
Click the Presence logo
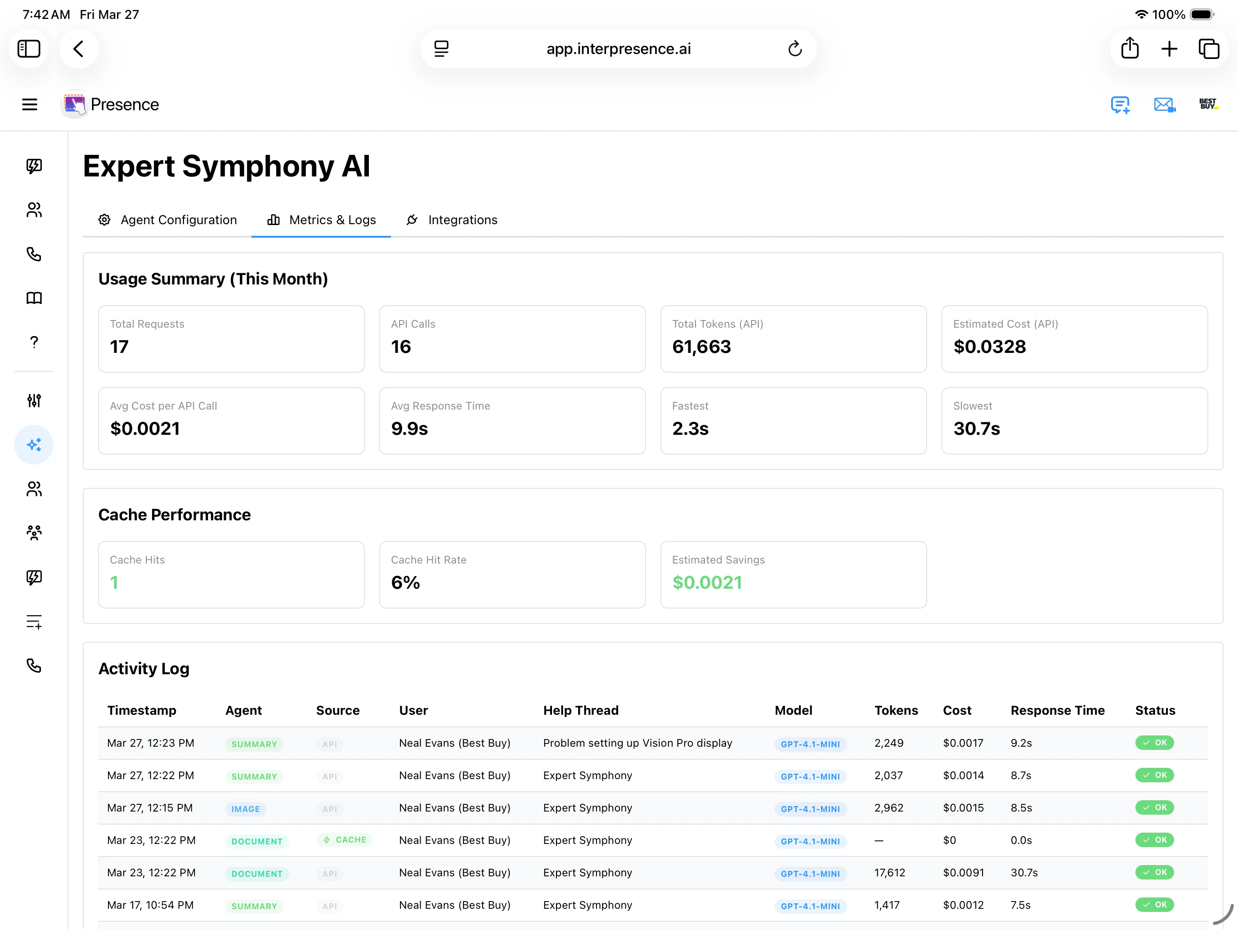(x=110, y=104)
